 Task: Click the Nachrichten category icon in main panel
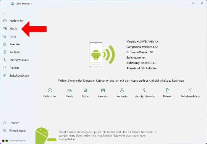click(50, 90)
